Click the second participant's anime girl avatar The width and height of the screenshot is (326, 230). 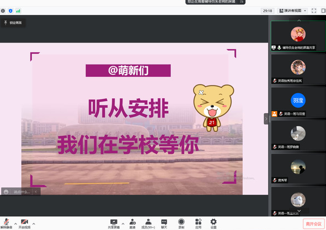[298, 67]
